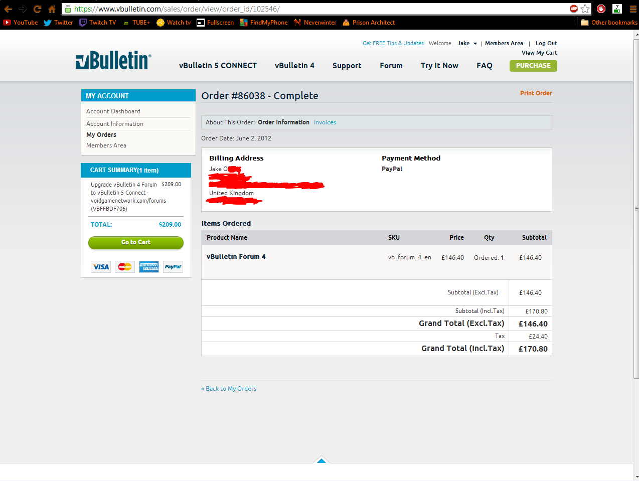
Task: Open vBulletin 5 CONNECT menu
Action: (x=218, y=66)
